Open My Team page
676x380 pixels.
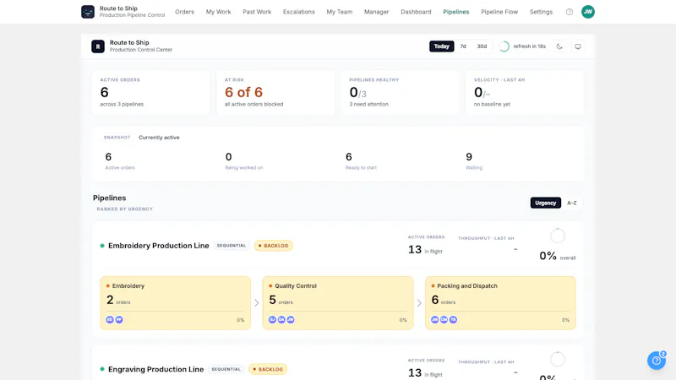coord(340,12)
